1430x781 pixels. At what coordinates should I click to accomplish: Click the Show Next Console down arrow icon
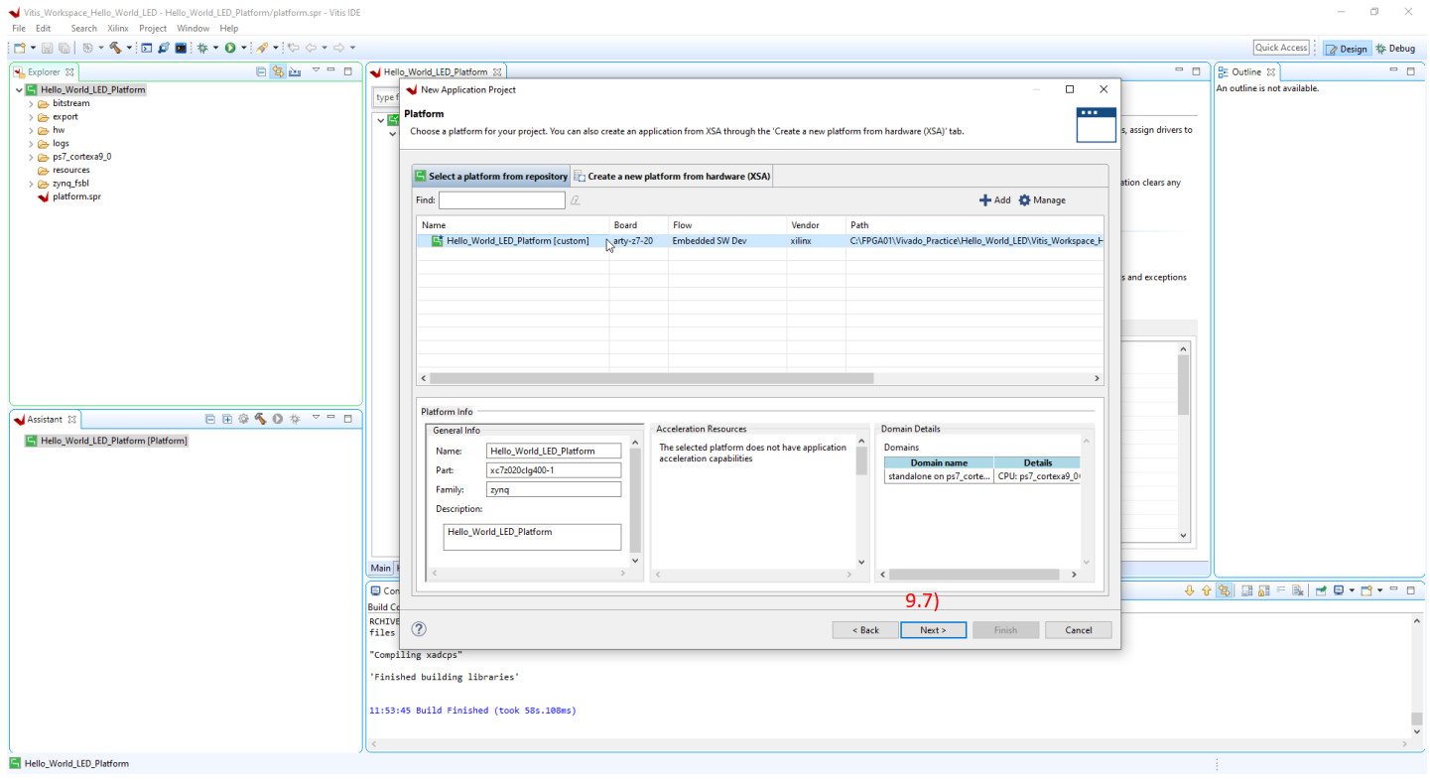[x=1190, y=590]
